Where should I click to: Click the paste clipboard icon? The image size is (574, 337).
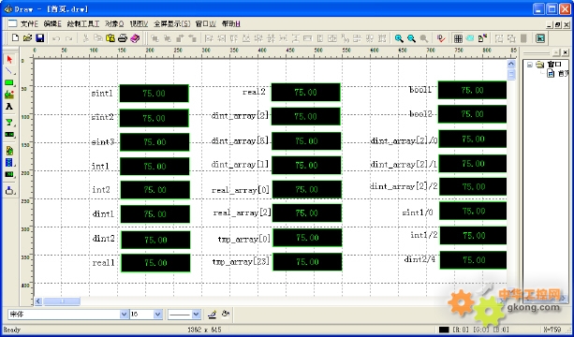[x=110, y=38]
